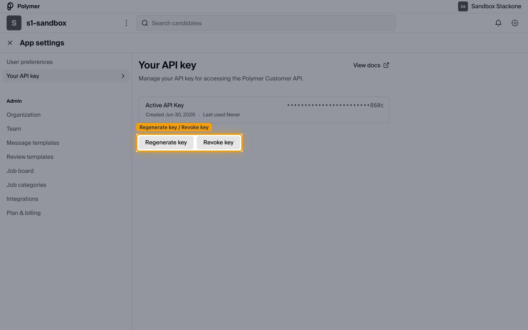Open the Integrations page
Image resolution: width=528 pixels, height=330 pixels.
click(x=22, y=199)
